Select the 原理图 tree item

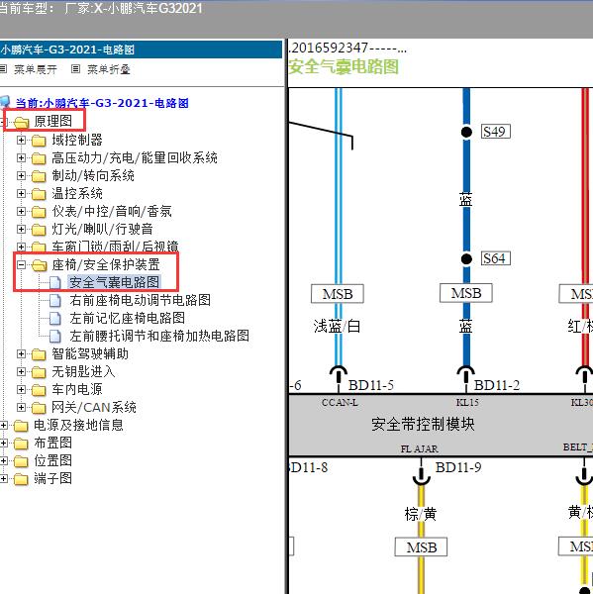click(x=53, y=121)
